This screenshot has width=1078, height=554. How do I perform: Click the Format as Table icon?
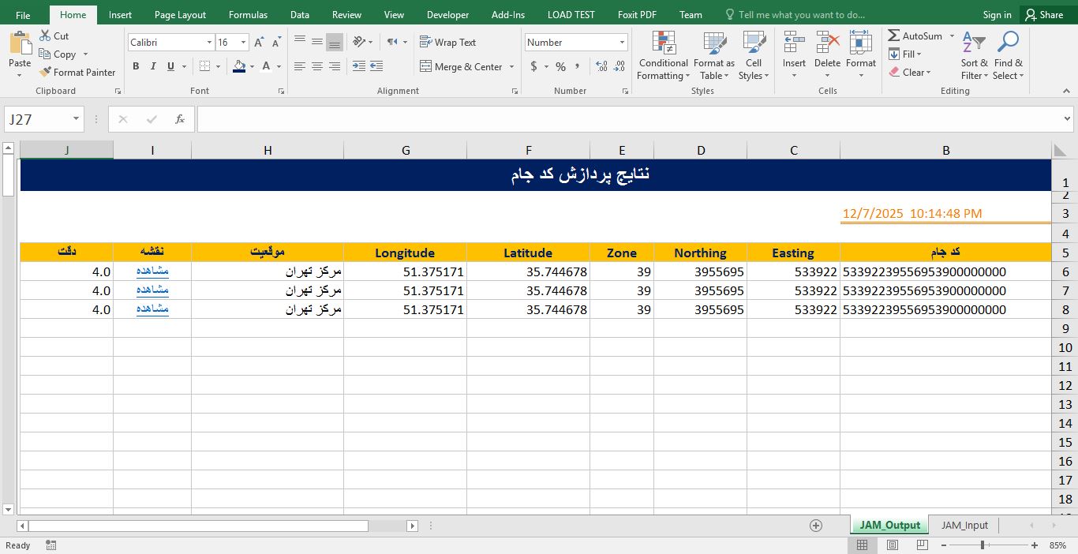click(x=713, y=43)
